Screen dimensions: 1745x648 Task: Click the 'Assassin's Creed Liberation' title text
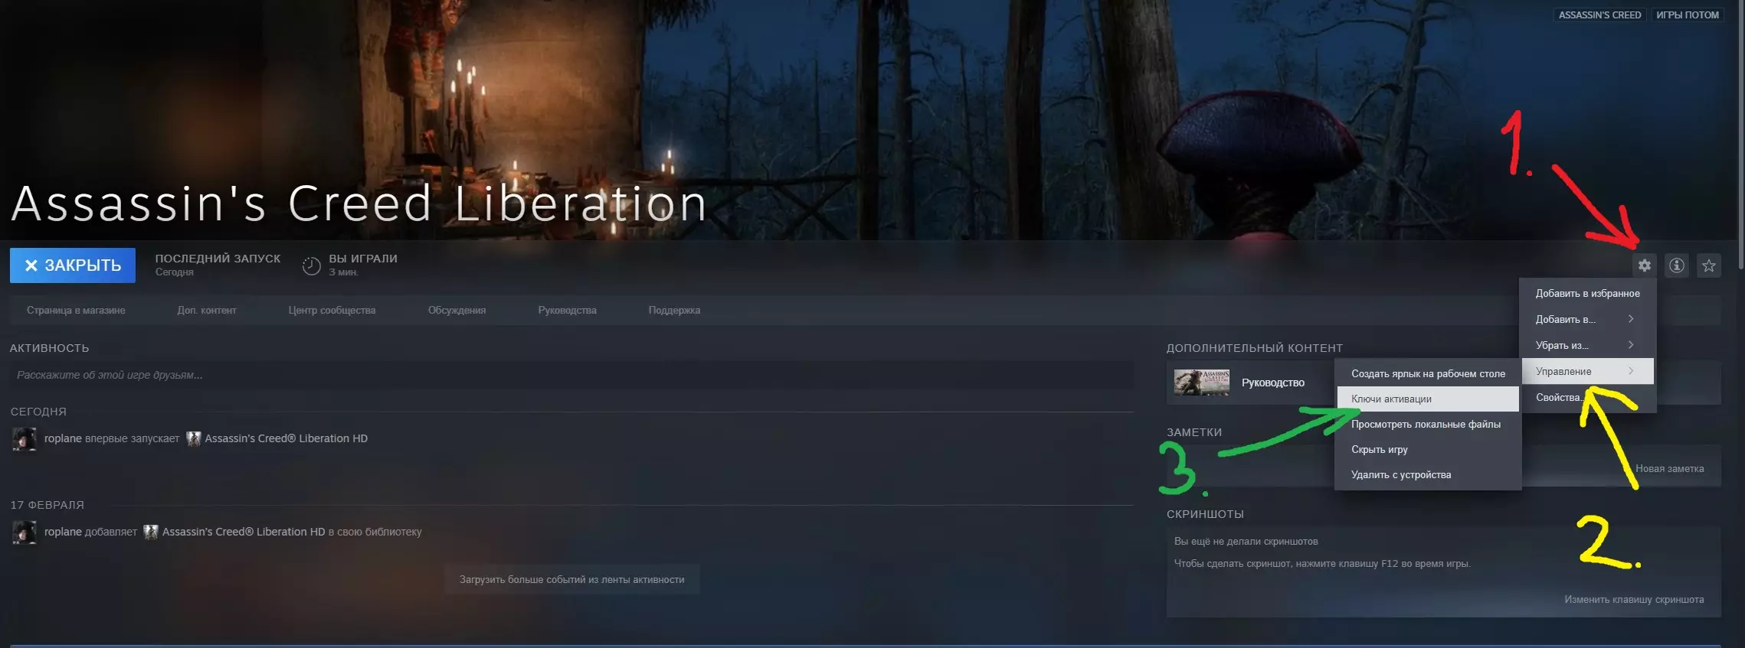(x=358, y=204)
